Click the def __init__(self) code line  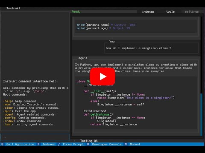tap(100, 91)
